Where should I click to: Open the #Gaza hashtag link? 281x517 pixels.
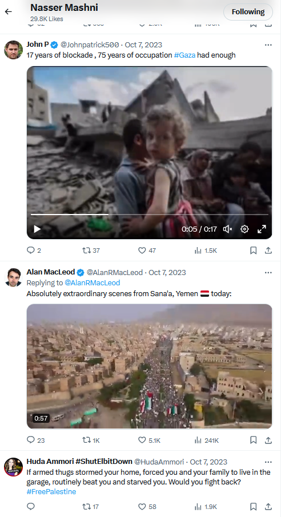coord(184,55)
